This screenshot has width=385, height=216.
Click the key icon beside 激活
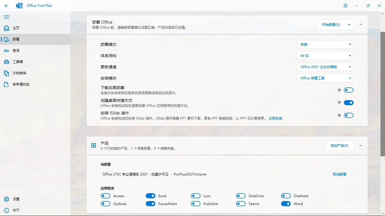6,51
